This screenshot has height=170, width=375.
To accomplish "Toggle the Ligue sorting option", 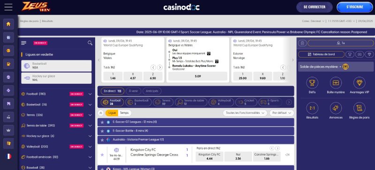I will [x=112, y=113].
